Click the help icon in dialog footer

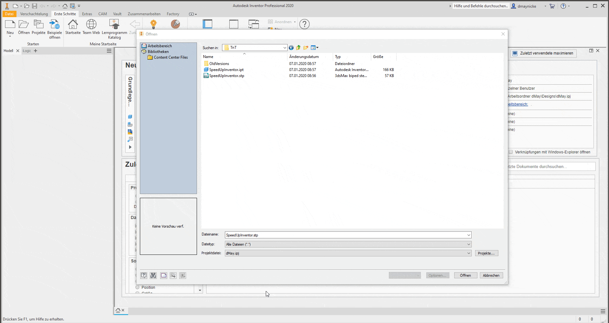coord(144,275)
